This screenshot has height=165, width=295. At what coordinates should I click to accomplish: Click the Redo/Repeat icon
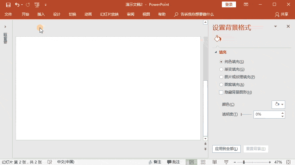coord(28,5)
